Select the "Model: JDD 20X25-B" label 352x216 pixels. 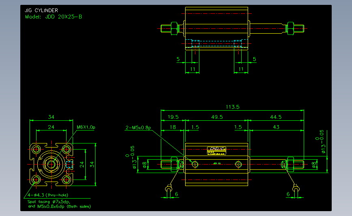pos(54,17)
